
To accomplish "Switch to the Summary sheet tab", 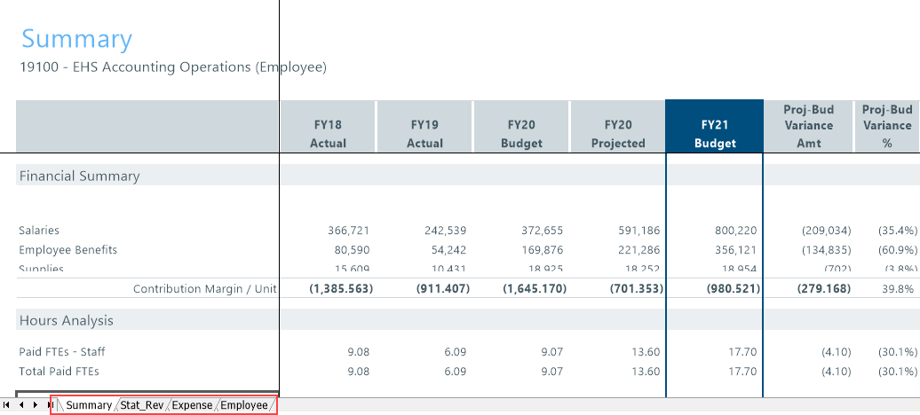I will coord(88,405).
